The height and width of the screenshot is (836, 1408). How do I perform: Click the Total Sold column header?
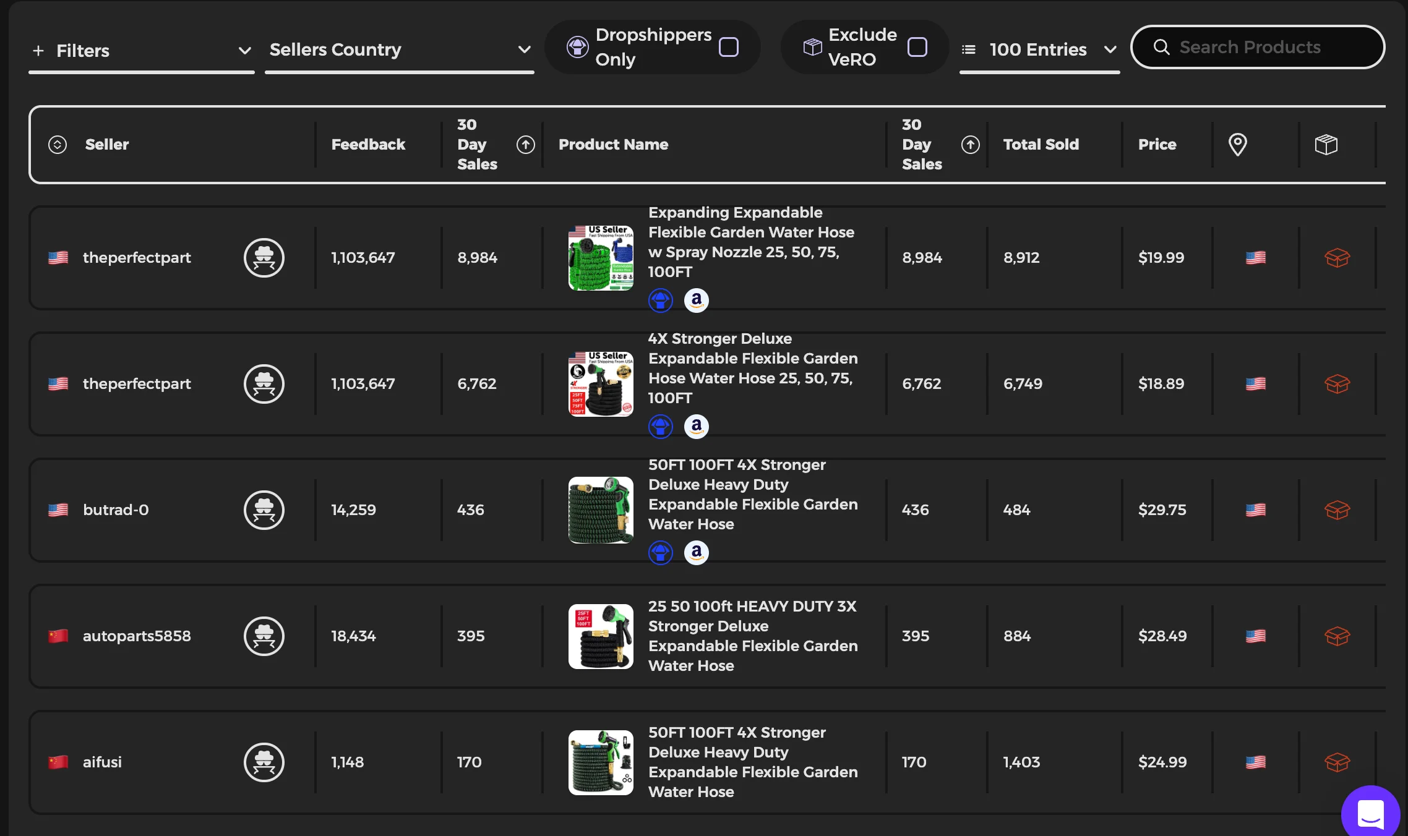coord(1041,145)
